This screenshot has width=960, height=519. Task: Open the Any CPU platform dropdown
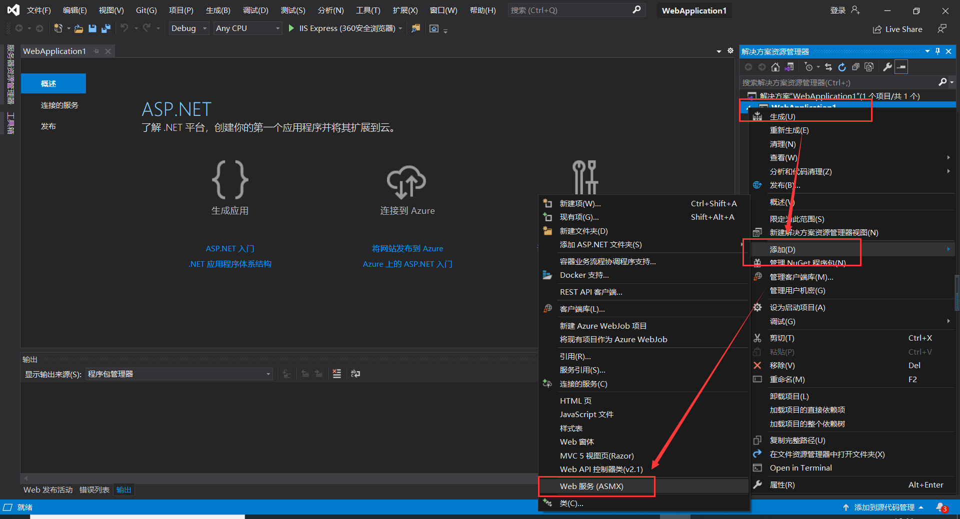click(247, 28)
